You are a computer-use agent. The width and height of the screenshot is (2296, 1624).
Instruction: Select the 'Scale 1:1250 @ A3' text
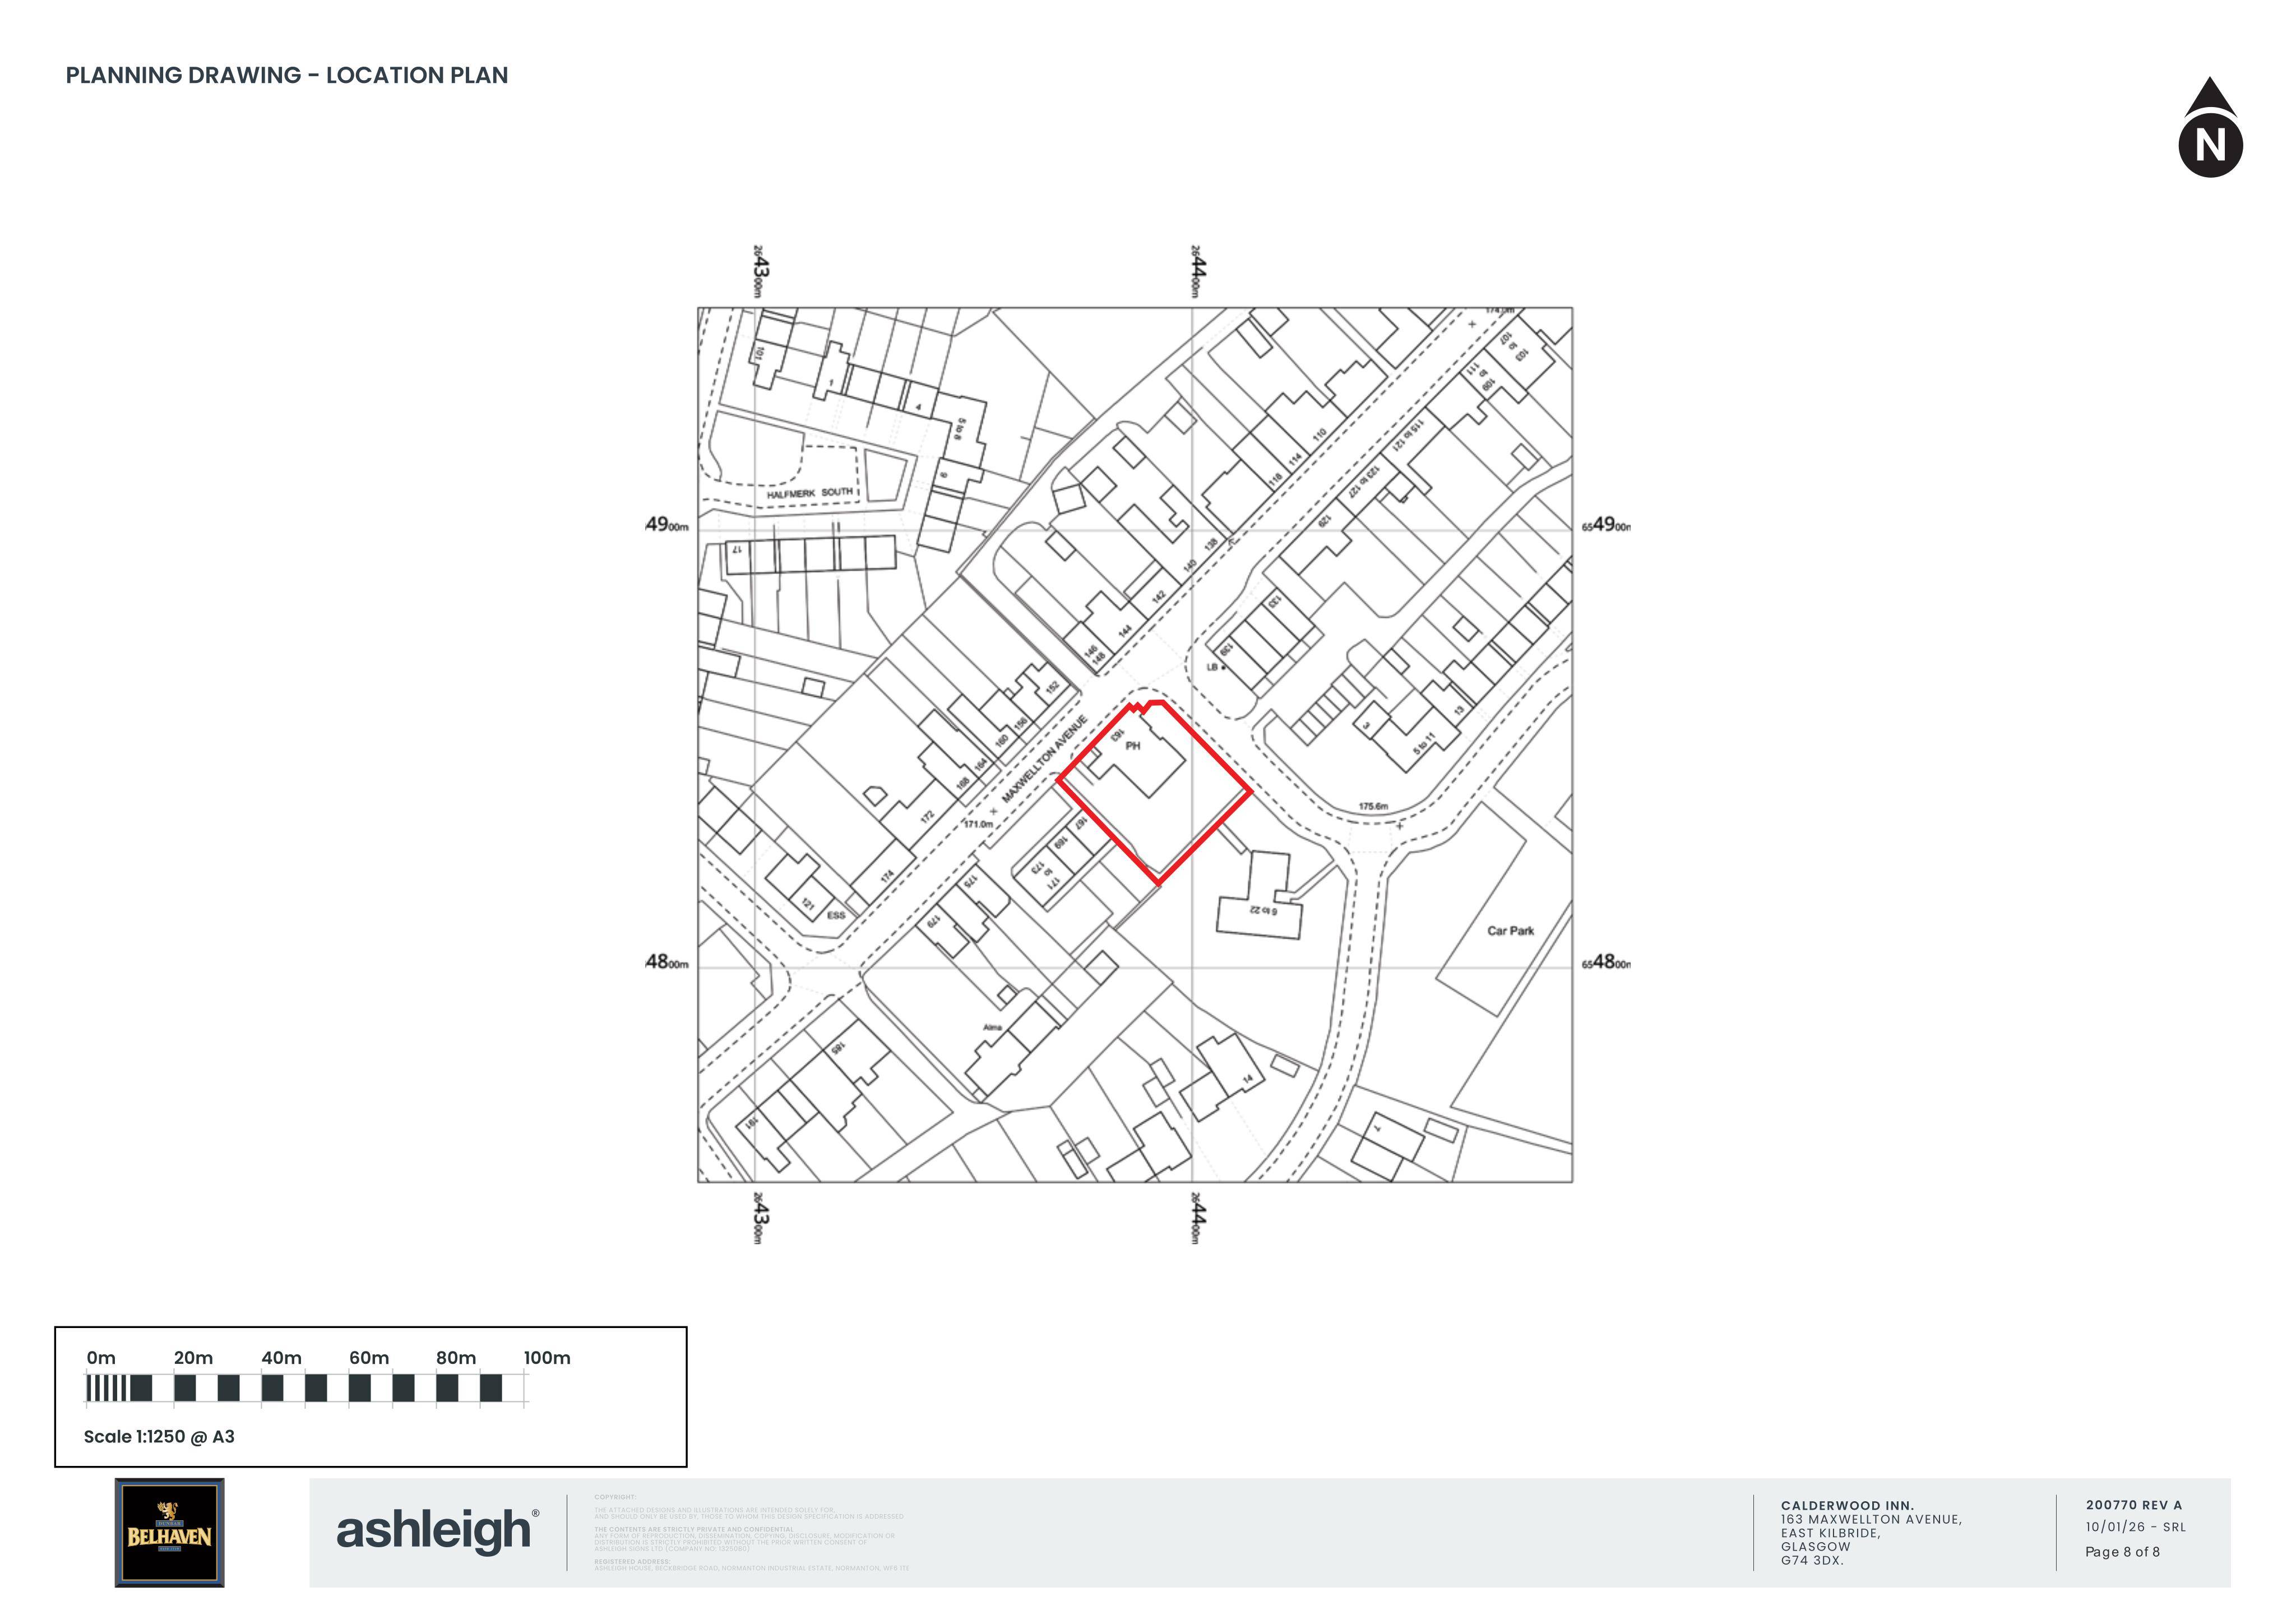point(159,1437)
